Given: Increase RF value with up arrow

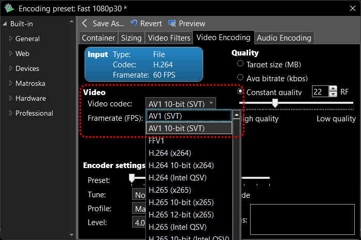Looking at the screenshot, I should (333, 88).
